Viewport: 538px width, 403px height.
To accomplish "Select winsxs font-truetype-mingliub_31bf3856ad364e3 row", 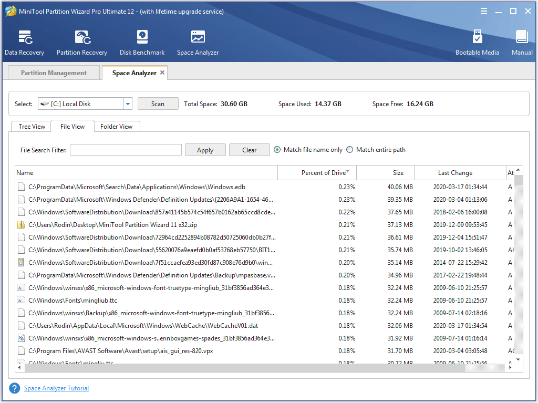I will 265,287.
